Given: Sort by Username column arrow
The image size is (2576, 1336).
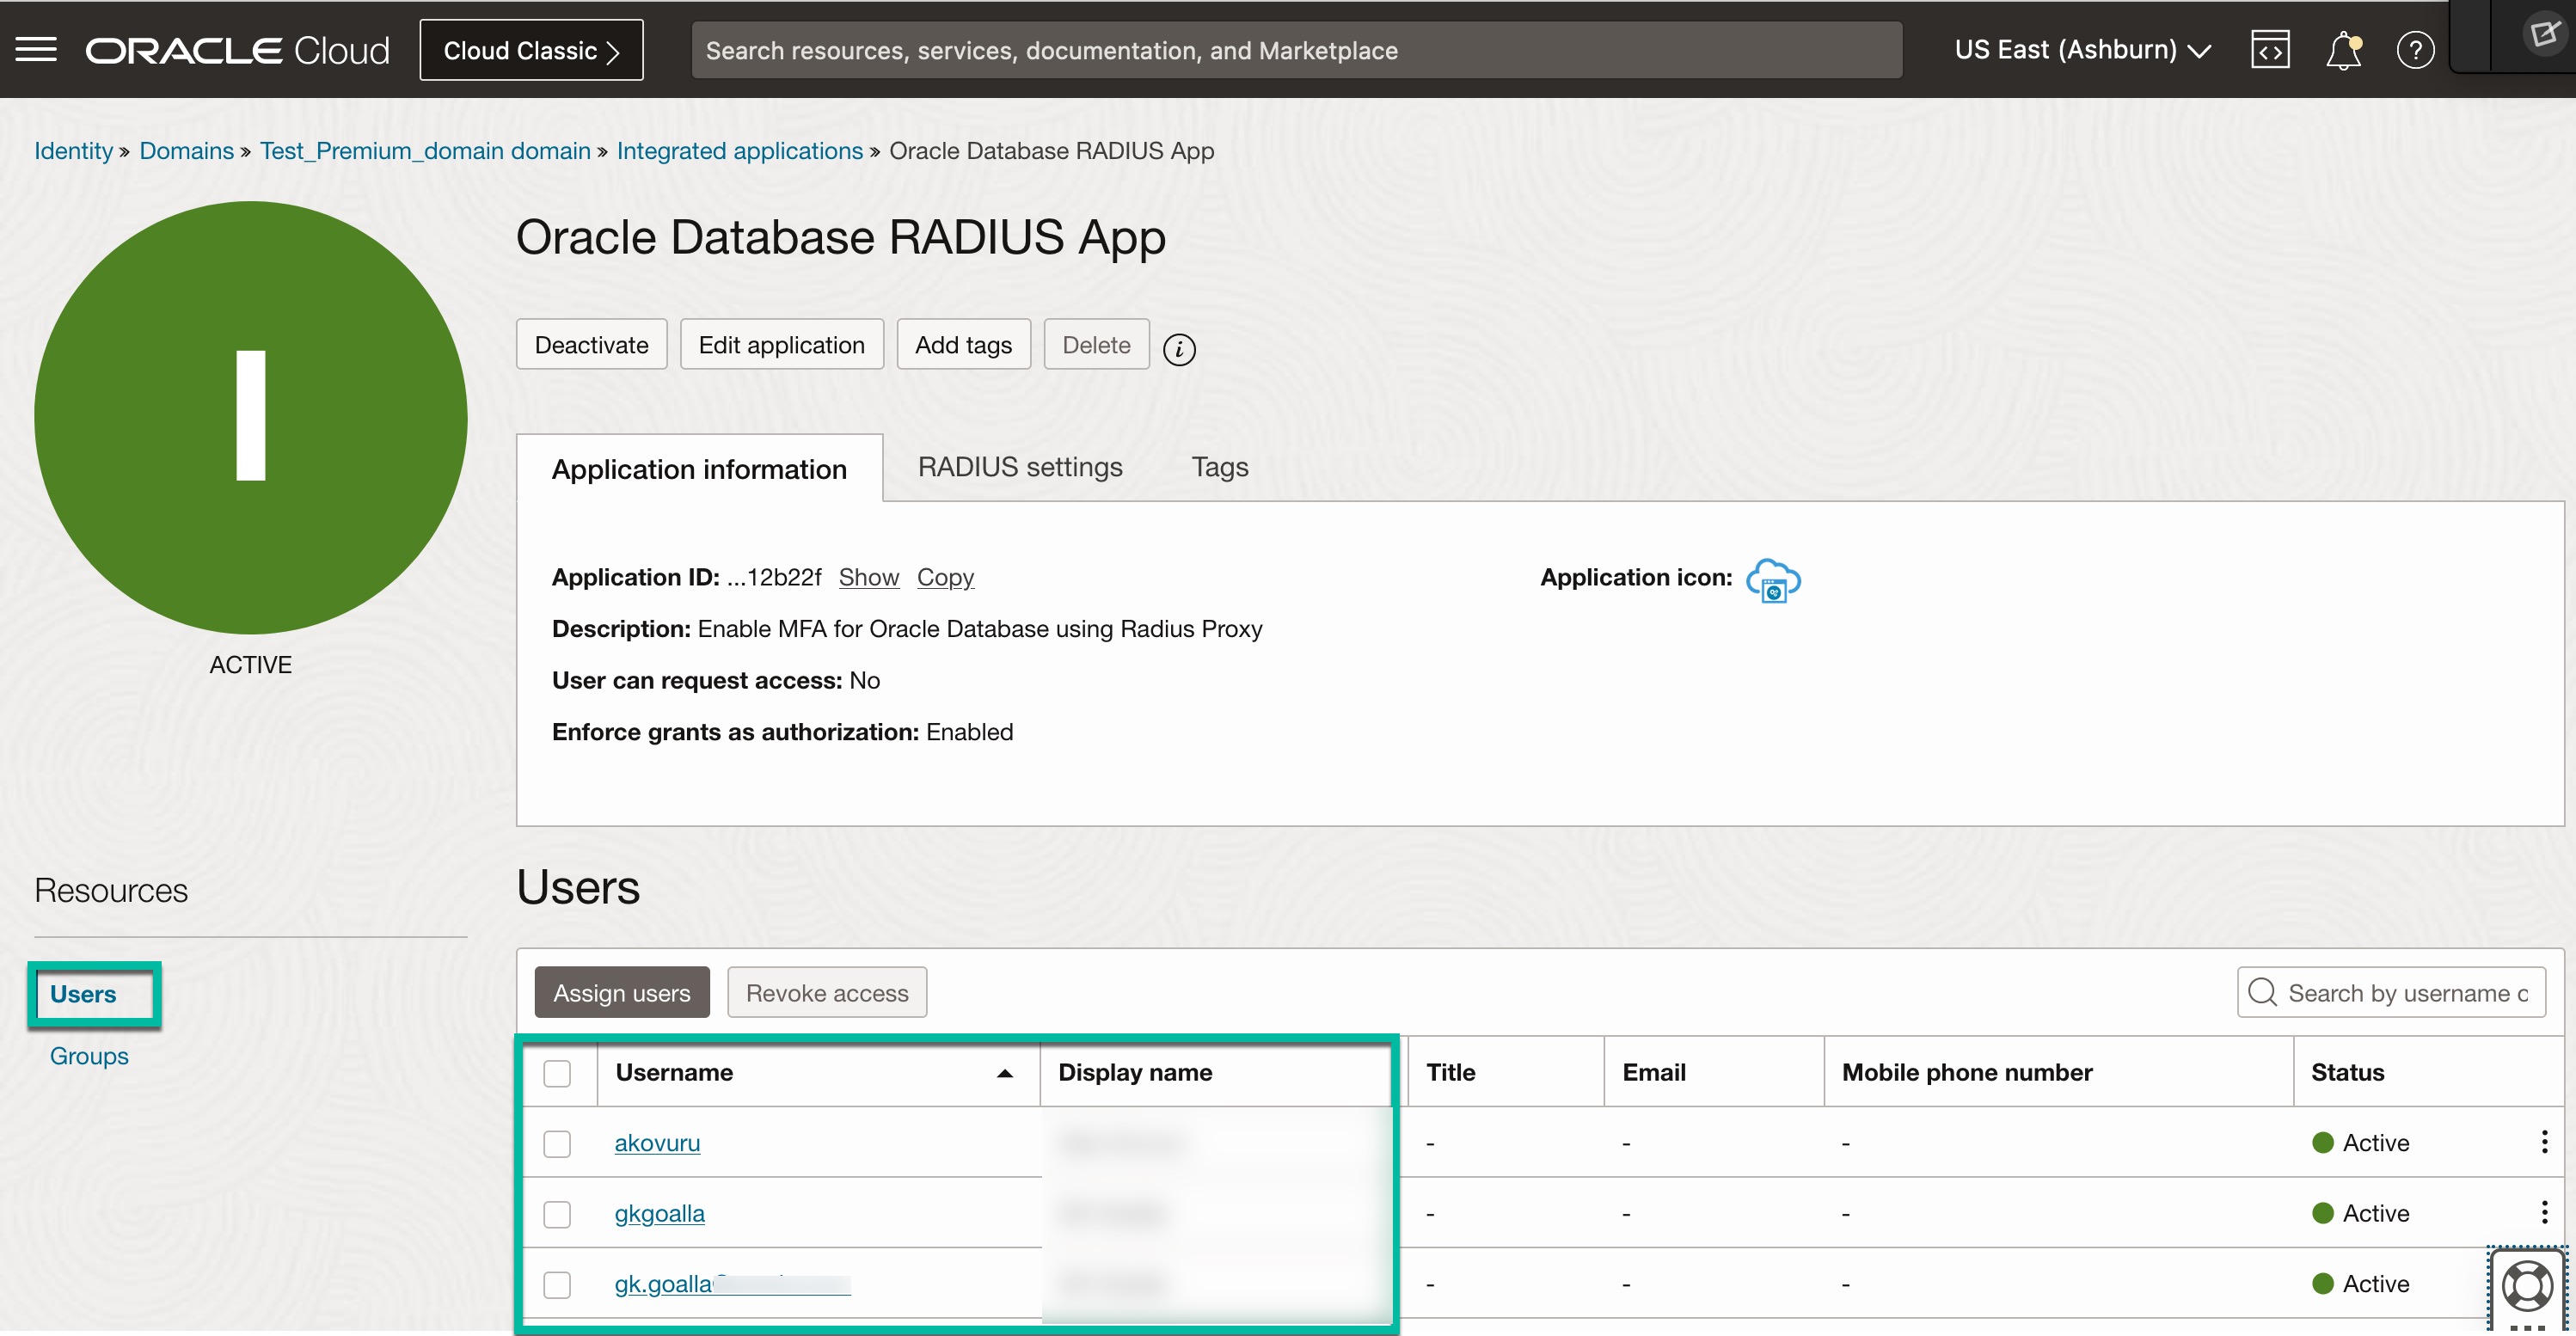Looking at the screenshot, I should point(1005,1073).
